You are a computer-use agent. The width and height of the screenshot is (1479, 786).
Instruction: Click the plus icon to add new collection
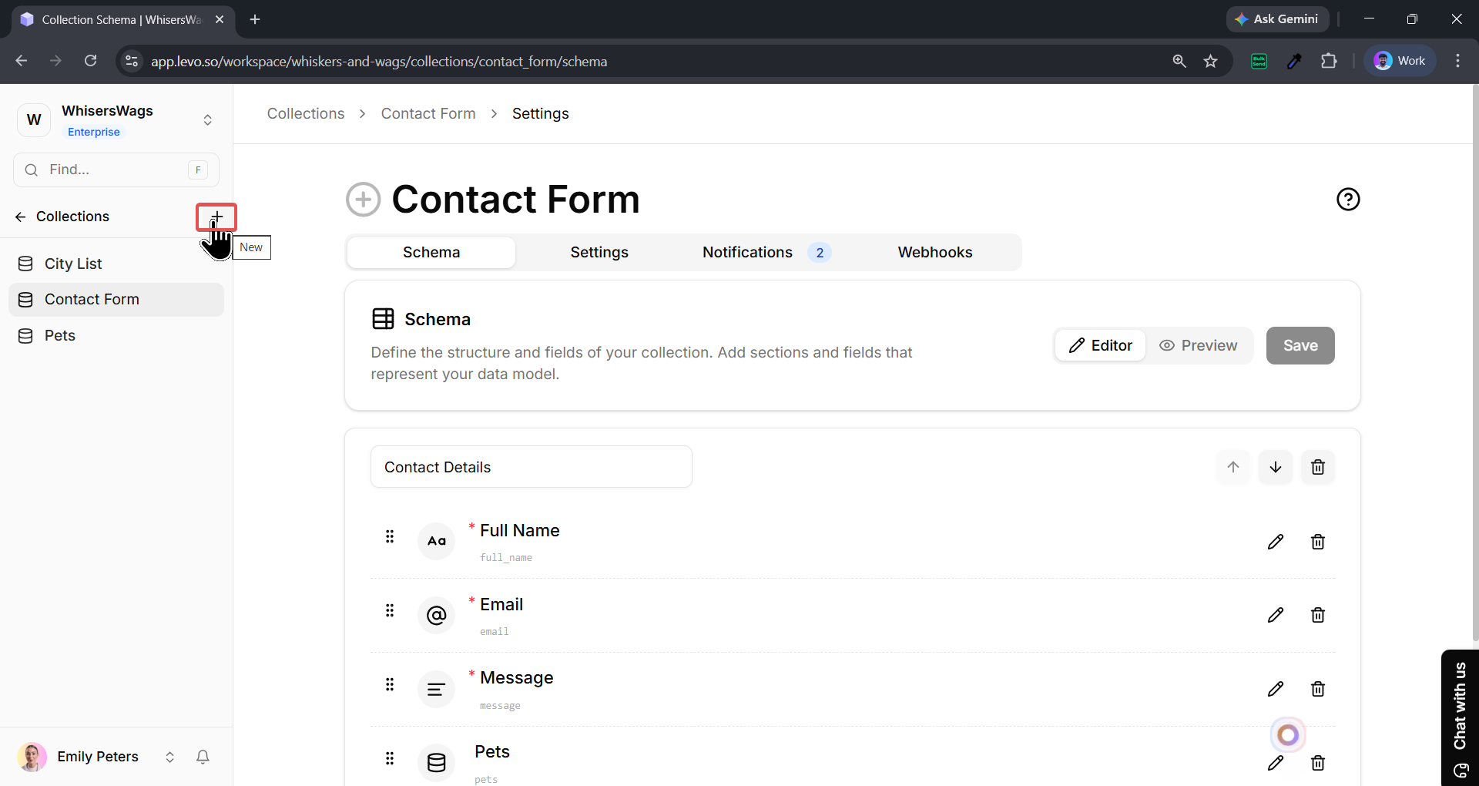coord(216,217)
